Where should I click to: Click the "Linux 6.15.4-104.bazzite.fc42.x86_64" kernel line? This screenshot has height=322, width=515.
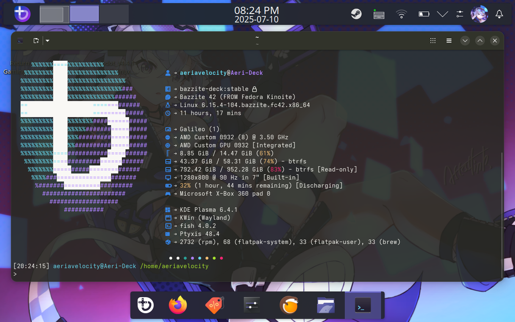click(245, 105)
